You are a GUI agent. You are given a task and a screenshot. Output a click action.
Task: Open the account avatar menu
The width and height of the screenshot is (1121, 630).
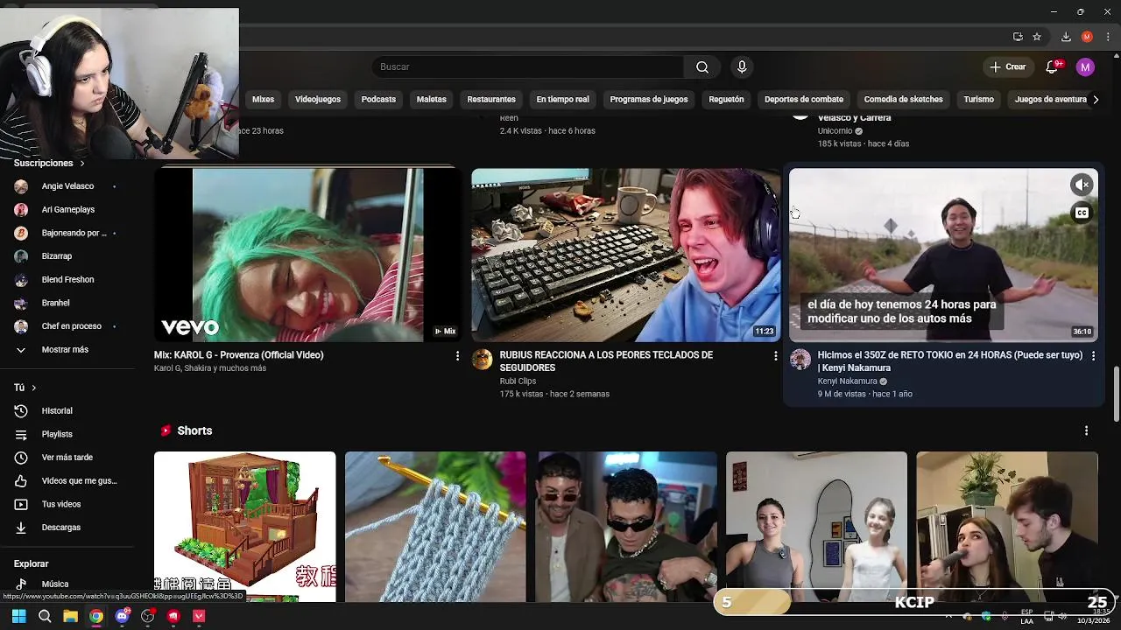[x=1085, y=67]
